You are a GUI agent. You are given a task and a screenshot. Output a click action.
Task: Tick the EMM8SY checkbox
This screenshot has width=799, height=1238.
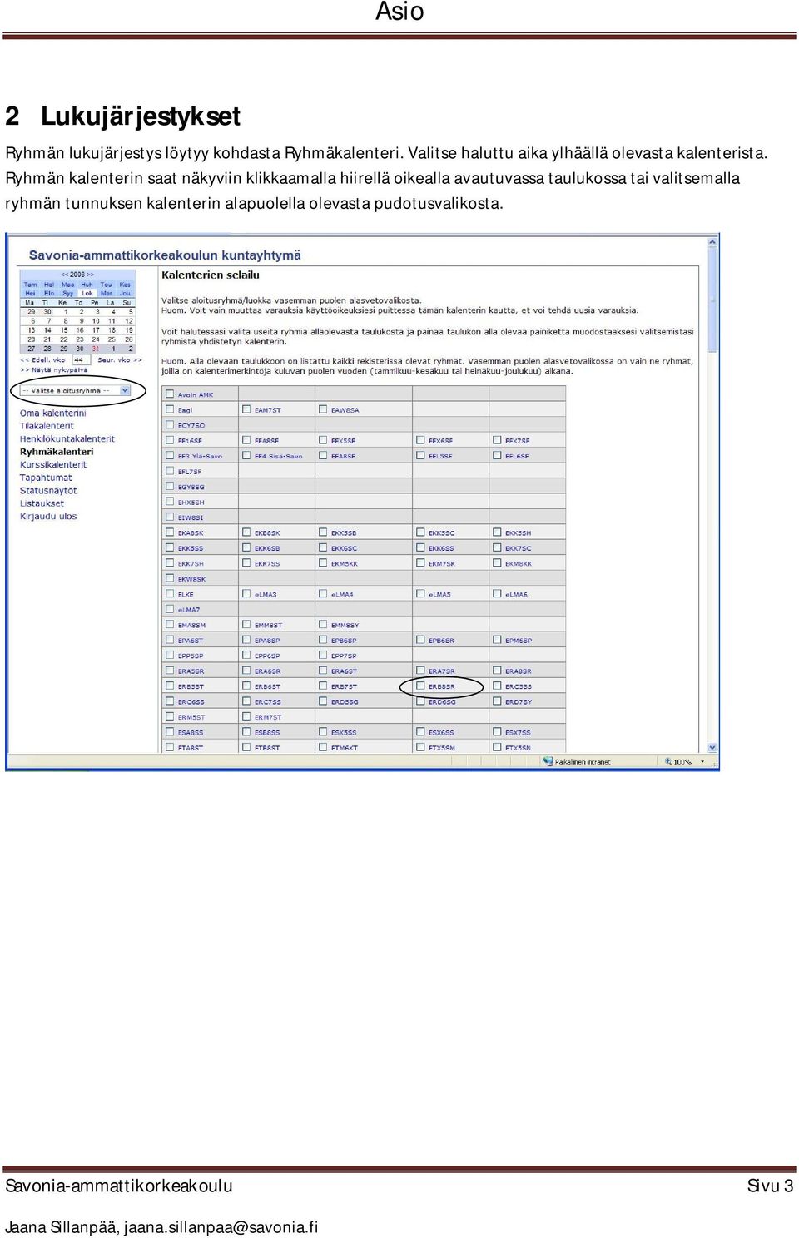pyautogui.click(x=323, y=625)
